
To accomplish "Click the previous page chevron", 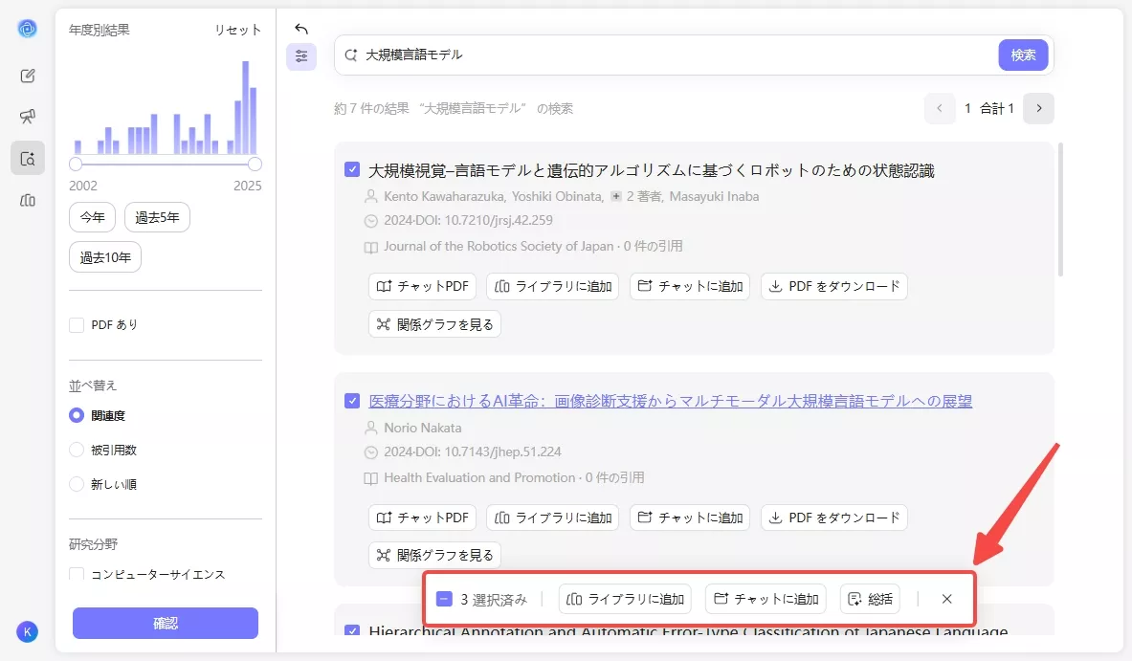I will (x=939, y=108).
